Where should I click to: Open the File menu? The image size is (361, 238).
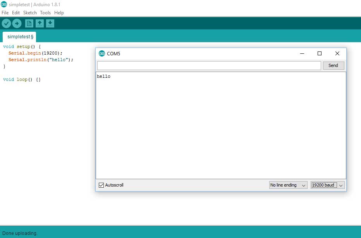click(x=5, y=13)
